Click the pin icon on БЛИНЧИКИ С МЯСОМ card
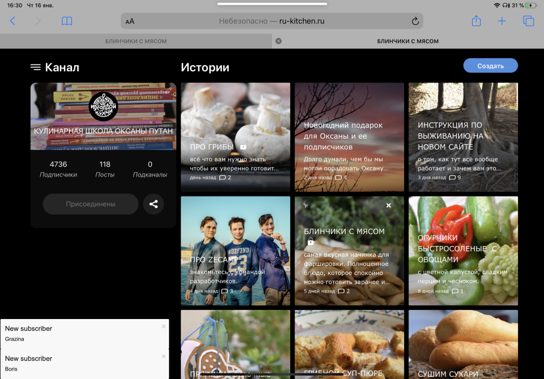Viewport: 544px width, 379px height. click(306, 205)
